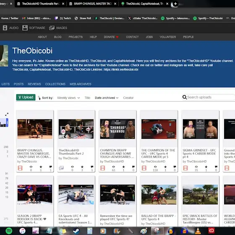Screen dimensions: 235x235
Task: Open a new browser tab
Action: coord(175,4)
